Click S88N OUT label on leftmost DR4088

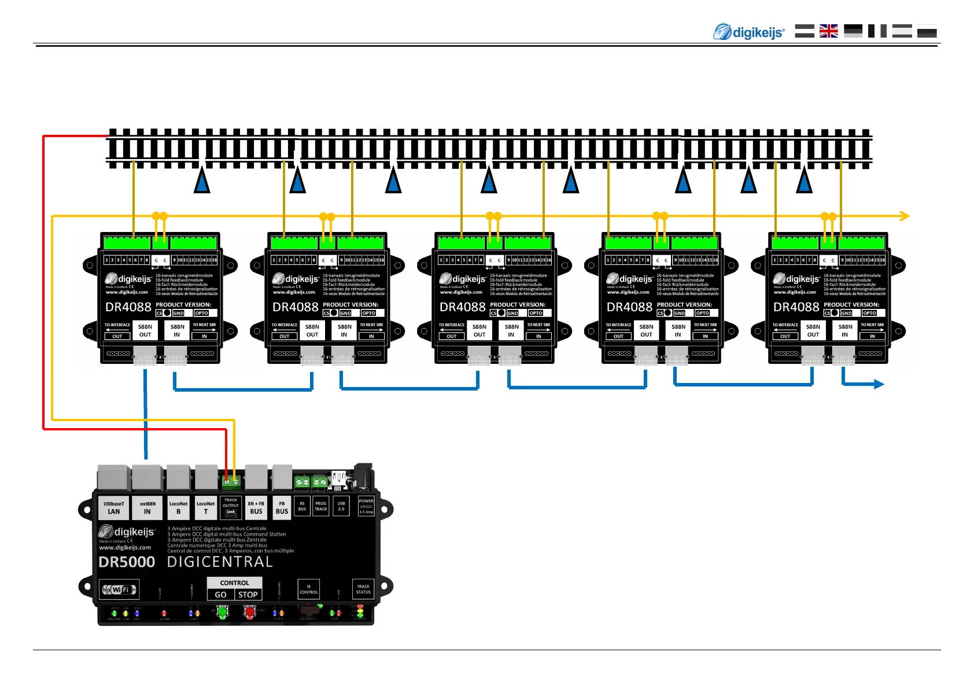pos(145,330)
